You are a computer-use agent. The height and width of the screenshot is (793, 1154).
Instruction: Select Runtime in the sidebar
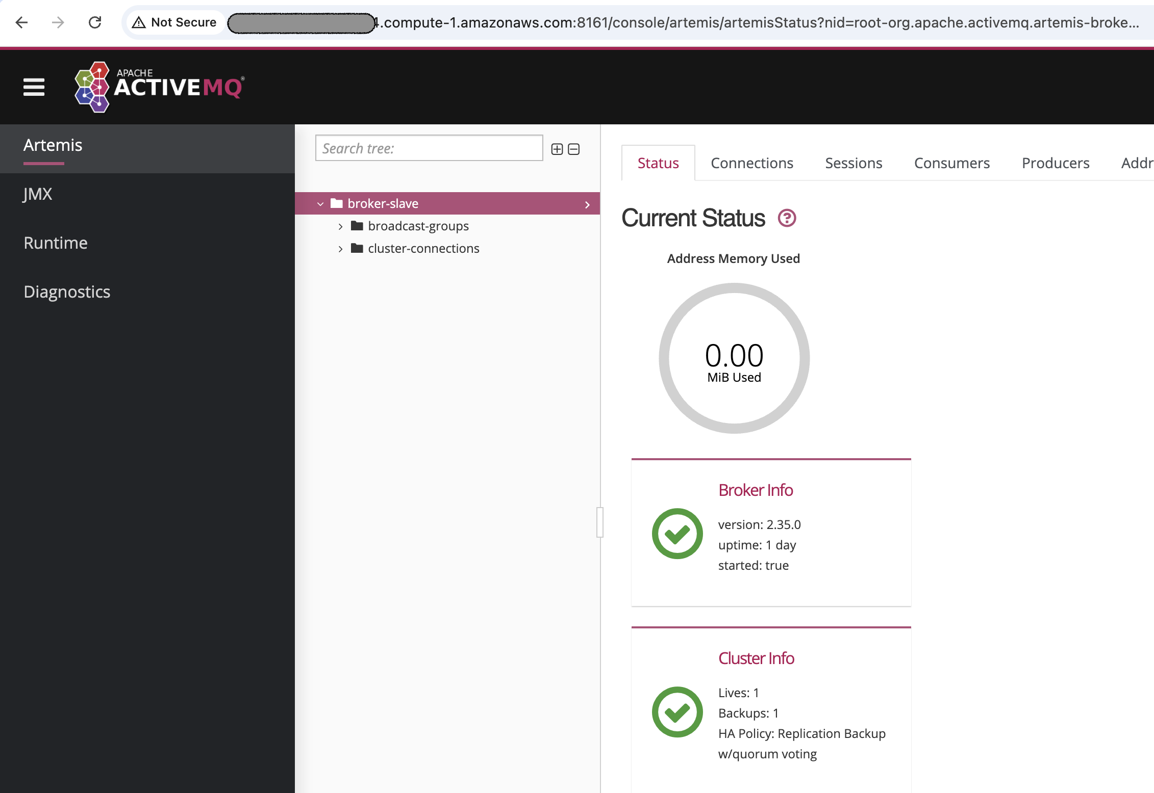pos(56,243)
